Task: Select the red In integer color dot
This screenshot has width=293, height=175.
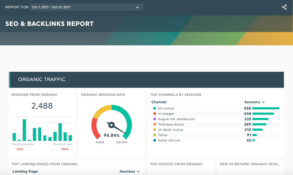Action: [155, 114]
